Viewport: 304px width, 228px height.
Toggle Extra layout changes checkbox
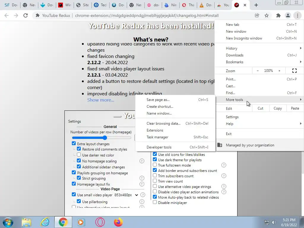74,143
